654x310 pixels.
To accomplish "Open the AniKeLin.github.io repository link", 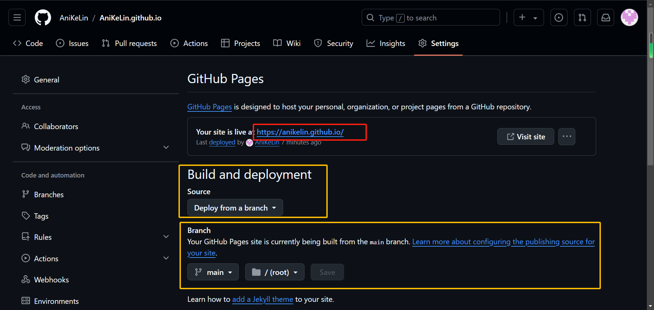I will point(130,18).
